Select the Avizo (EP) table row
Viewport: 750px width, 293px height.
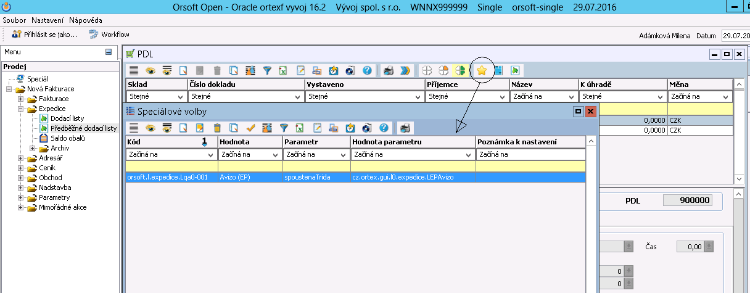(247, 177)
